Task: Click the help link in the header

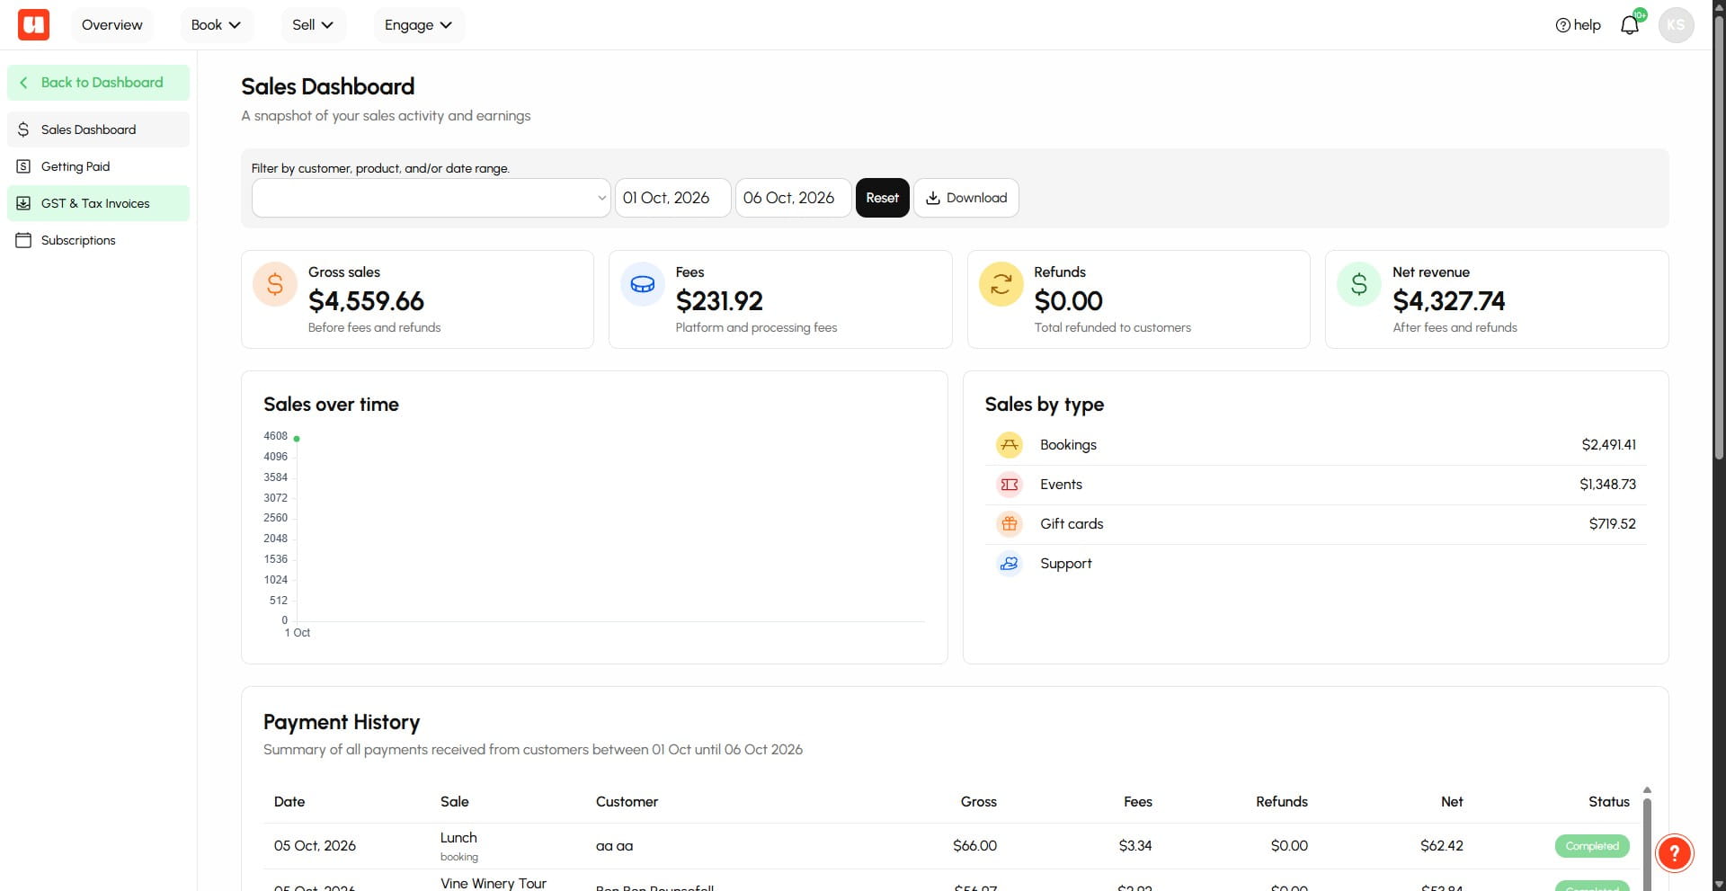Action: point(1578,25)
